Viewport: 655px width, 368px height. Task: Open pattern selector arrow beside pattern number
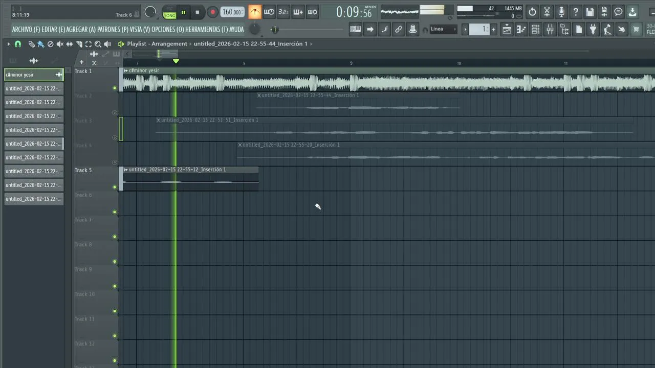click(465, 29)
